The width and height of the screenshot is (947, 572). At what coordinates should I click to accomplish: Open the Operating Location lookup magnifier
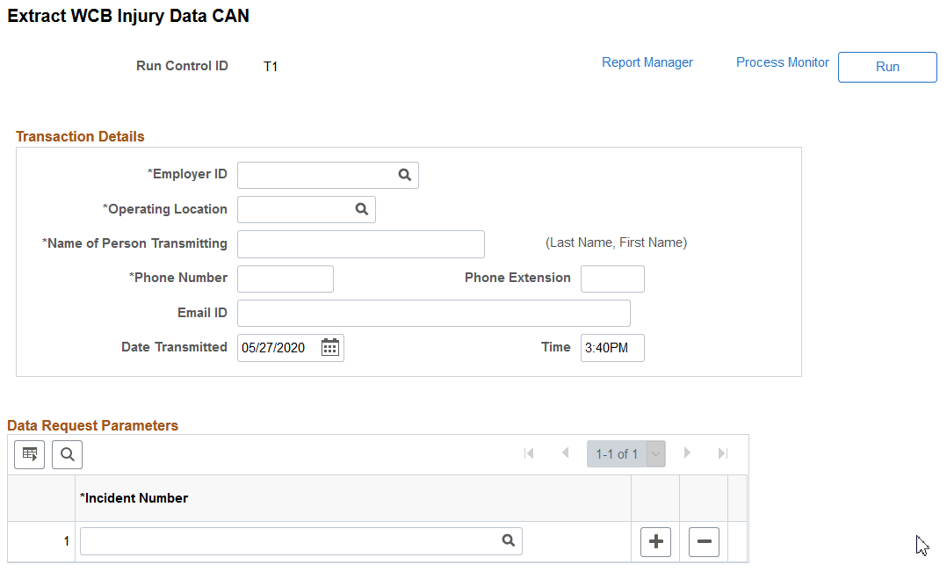point(362,209)
